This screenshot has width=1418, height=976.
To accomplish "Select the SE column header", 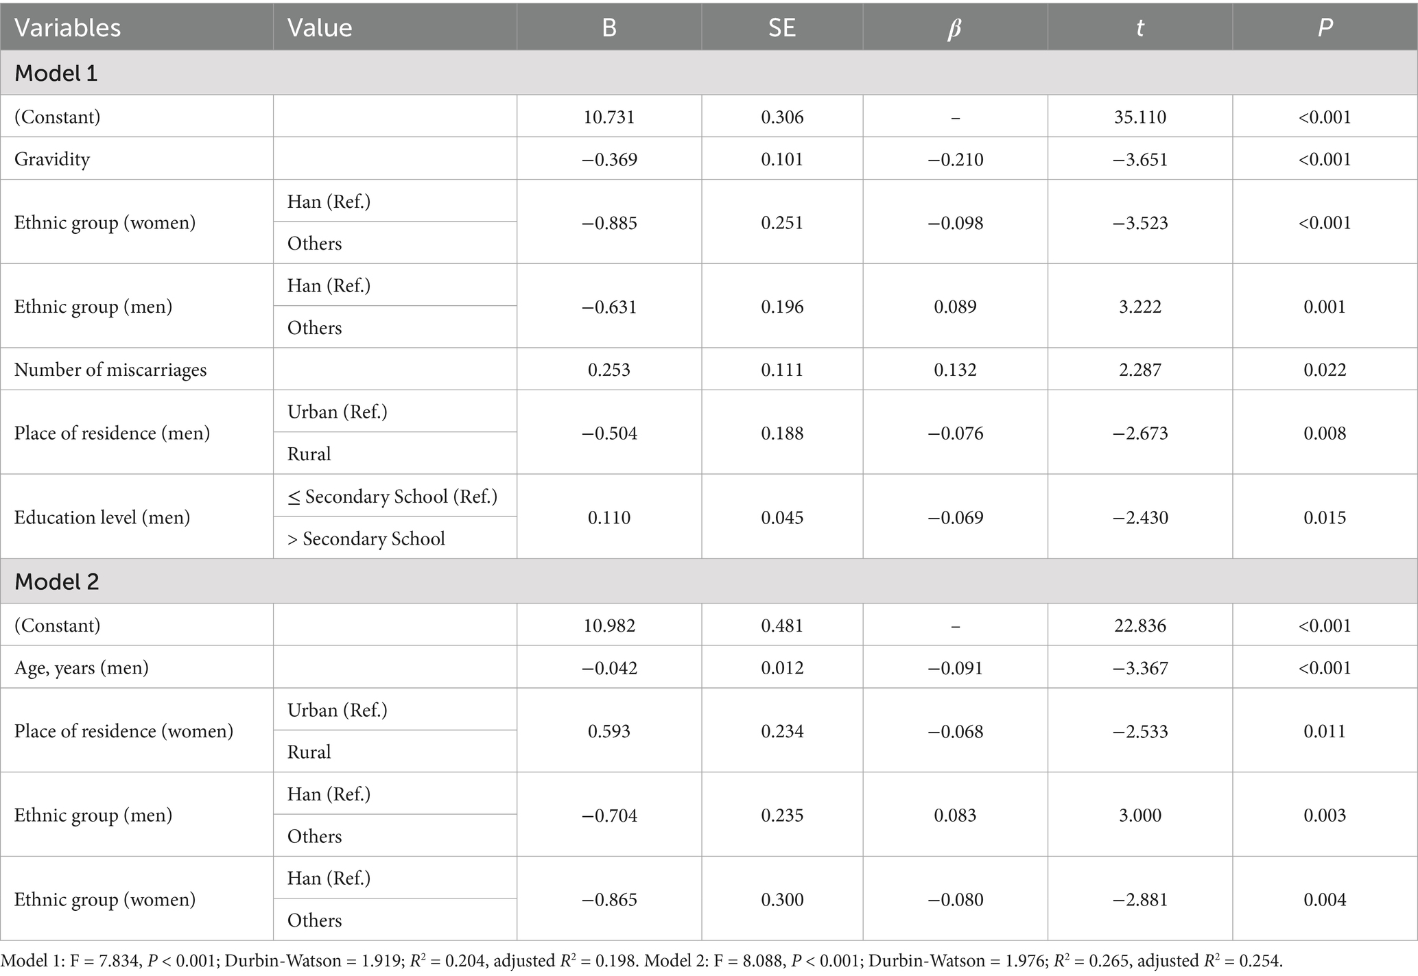I will (781, 27).
